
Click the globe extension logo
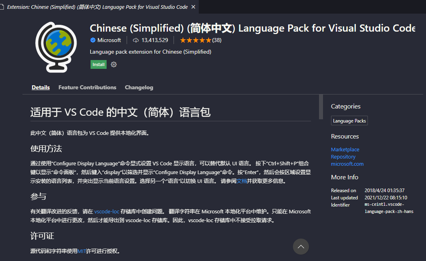[x=56, y=47]
